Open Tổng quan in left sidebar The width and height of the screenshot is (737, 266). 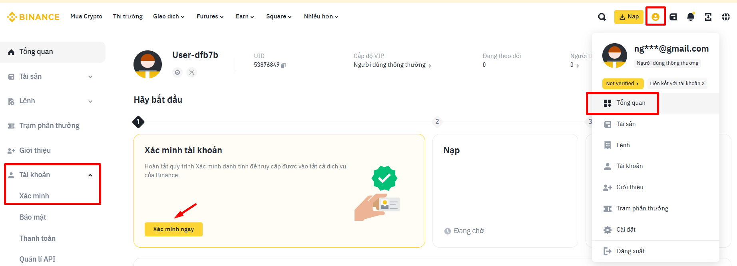tap(53, 52)
